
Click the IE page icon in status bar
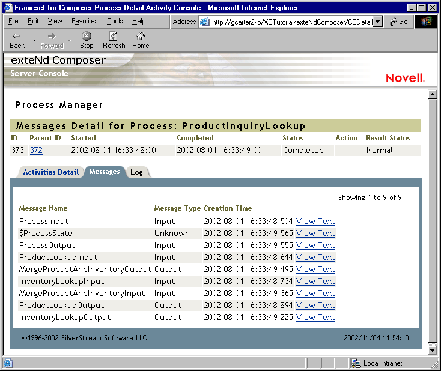8,363
